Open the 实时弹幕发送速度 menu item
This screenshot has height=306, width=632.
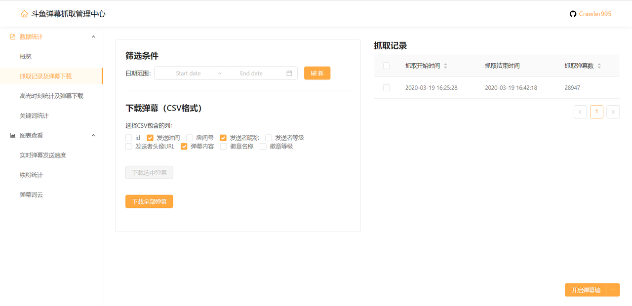coord(51,155)
